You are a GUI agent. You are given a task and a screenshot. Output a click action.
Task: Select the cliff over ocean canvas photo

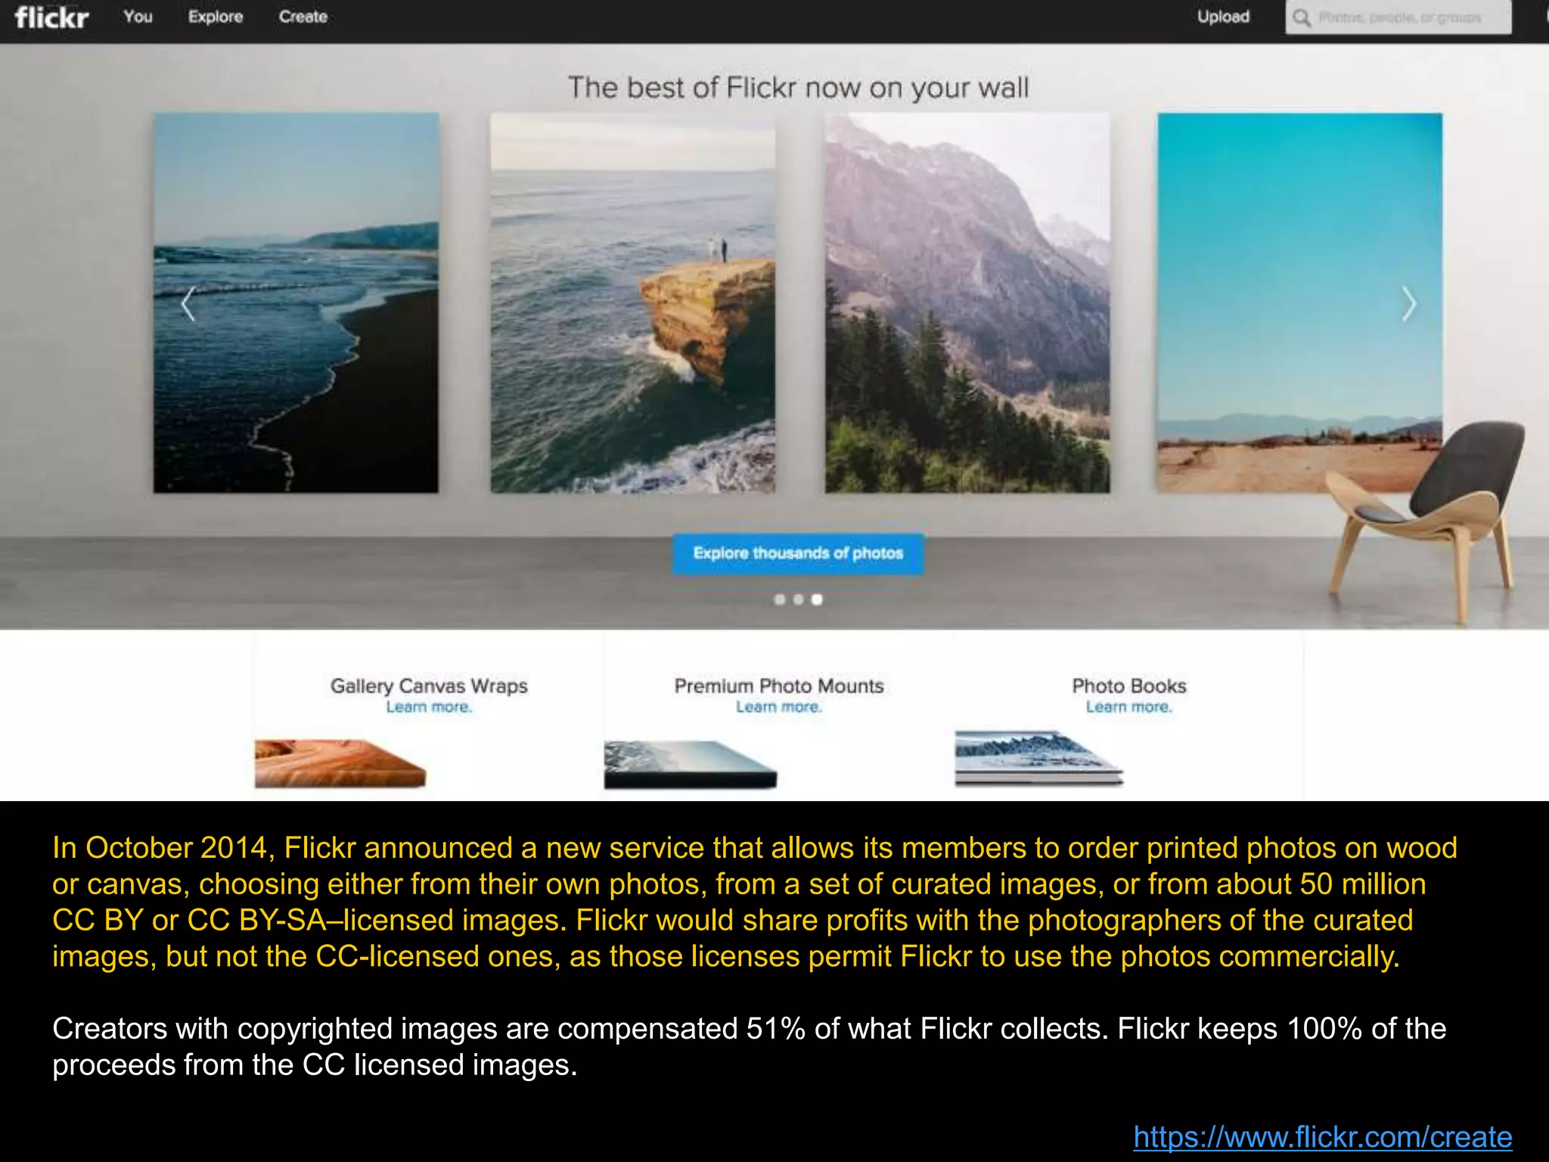633,303
